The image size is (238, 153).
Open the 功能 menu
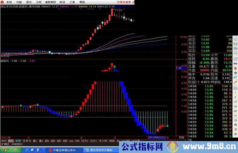pyautogui.click(x=19, y=2)
